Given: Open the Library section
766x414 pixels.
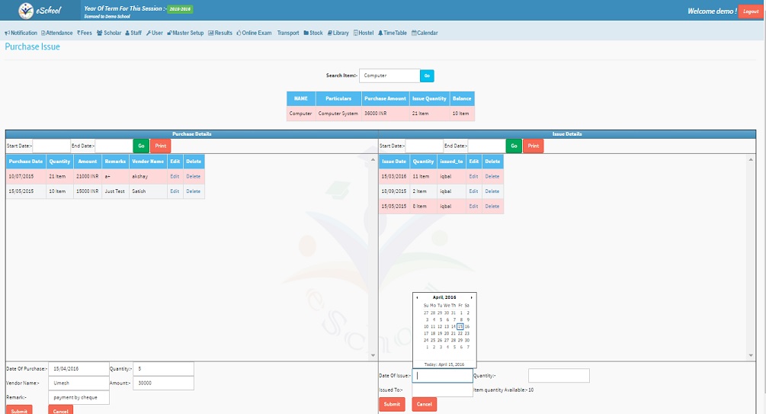Looking at the screenshot, I should tap(338, 33).
